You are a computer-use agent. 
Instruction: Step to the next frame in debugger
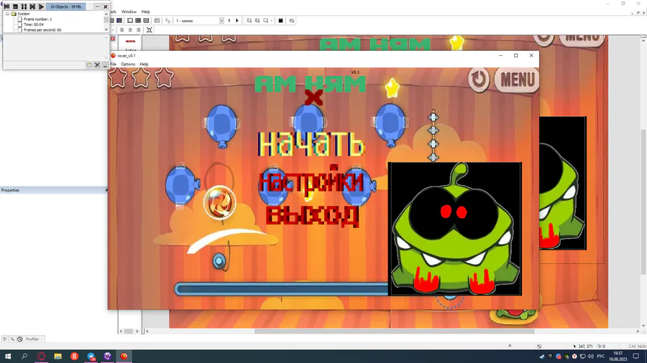[x=32, y=6]
